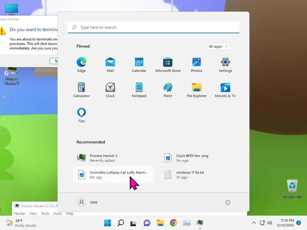Open Invincible Lollipop Cat Loify Alarm file
This screenshot has width=307, height=230.
pyautogui.click(x=113, y=175)
